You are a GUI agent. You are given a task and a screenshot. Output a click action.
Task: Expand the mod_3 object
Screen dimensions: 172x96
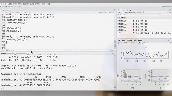tap(118, 30)
